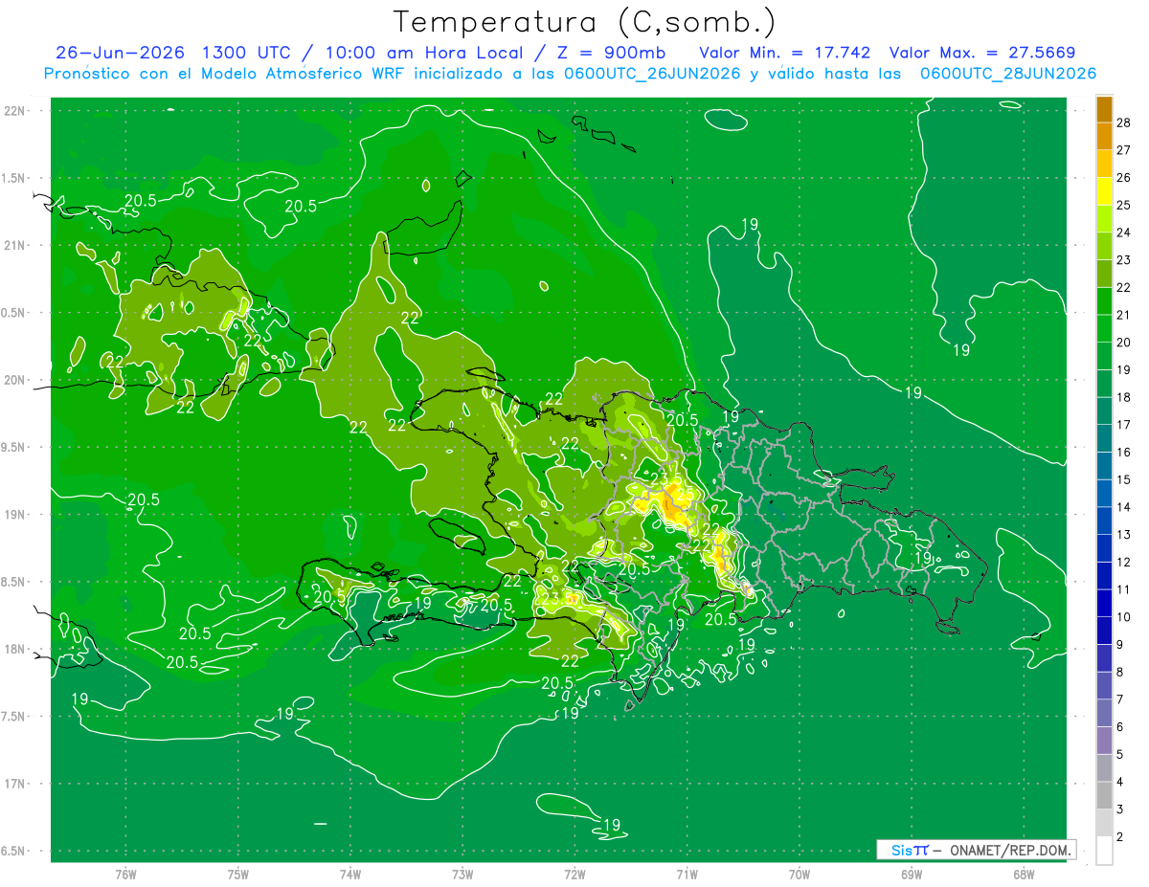Screen dimensions: 1149x887
Task: Click the '21N' latitude axis label
Action: click(15, 245)
